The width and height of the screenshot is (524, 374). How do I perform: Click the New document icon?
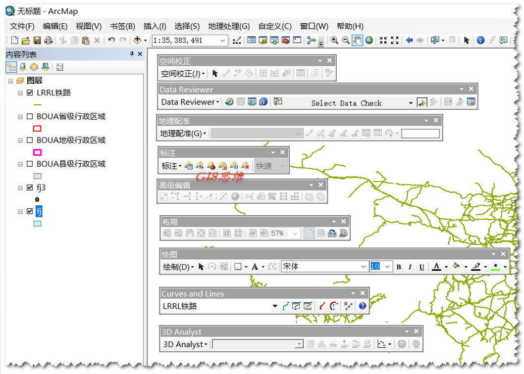tap(15, 41)
